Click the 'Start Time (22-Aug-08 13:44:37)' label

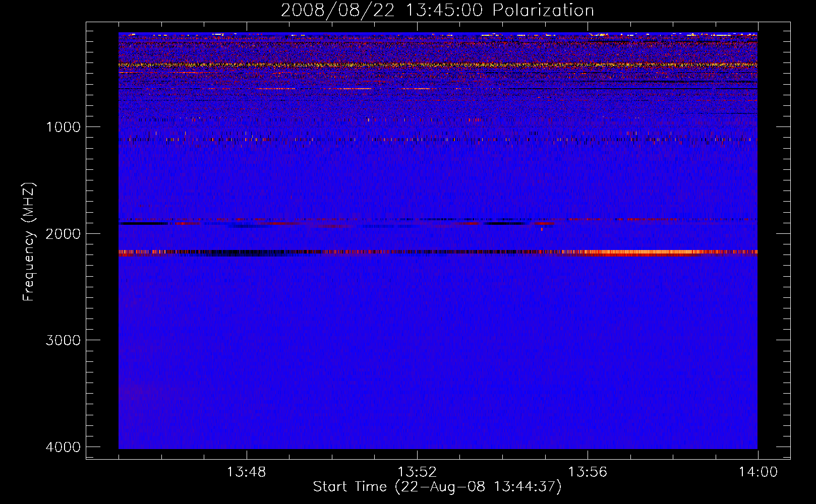[x=437, y=487]
